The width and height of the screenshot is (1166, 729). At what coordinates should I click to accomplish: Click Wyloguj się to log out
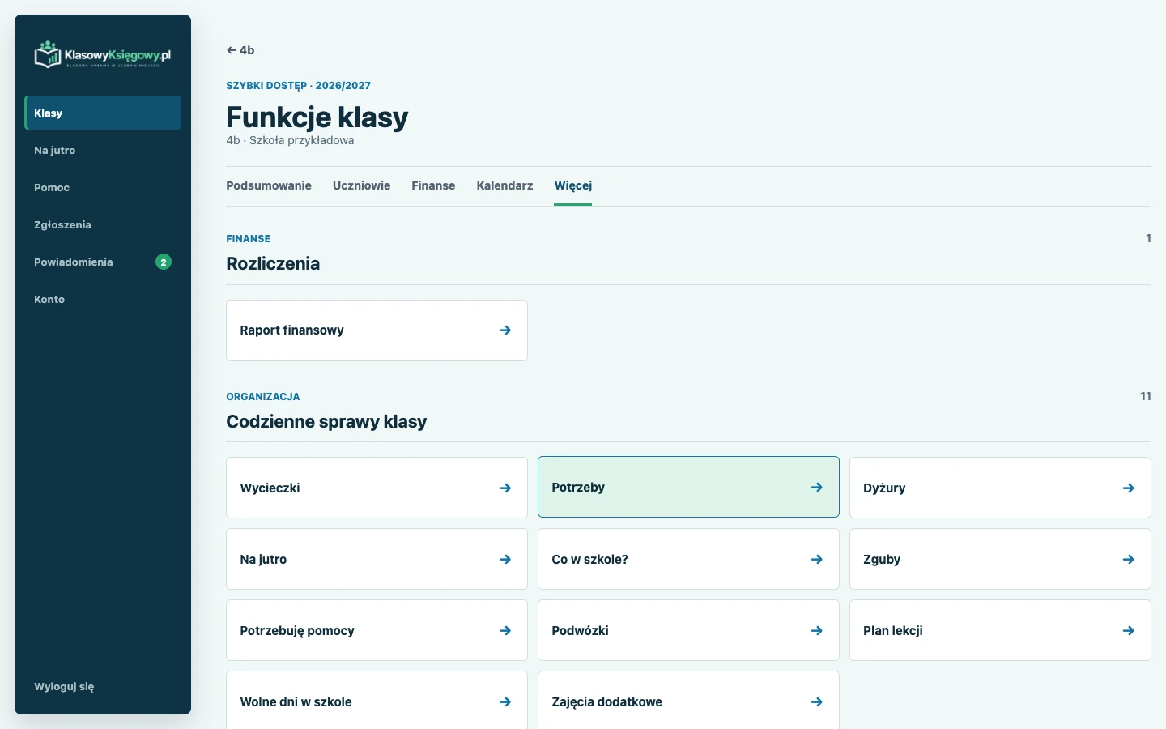coord(64,686)
